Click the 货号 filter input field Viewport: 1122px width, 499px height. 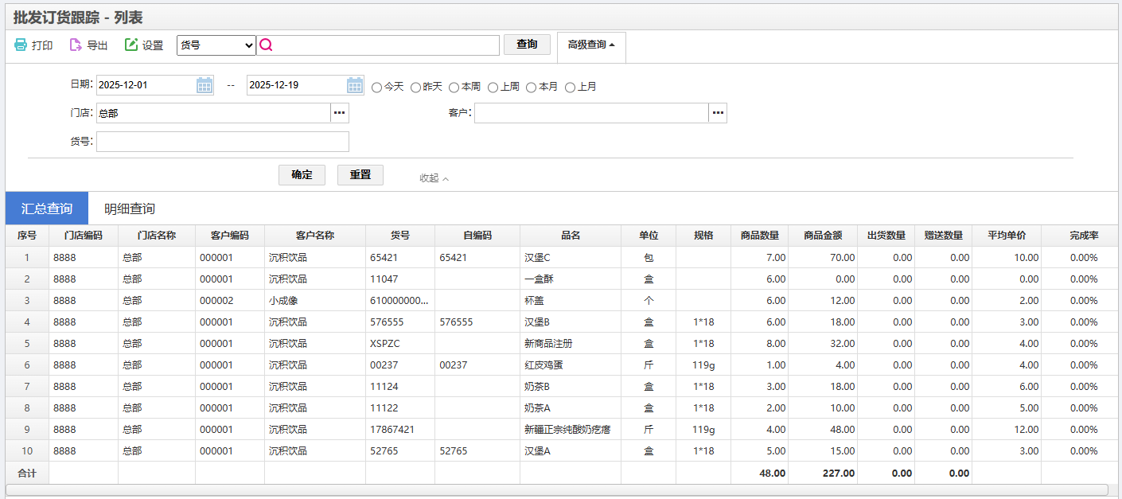223,142
